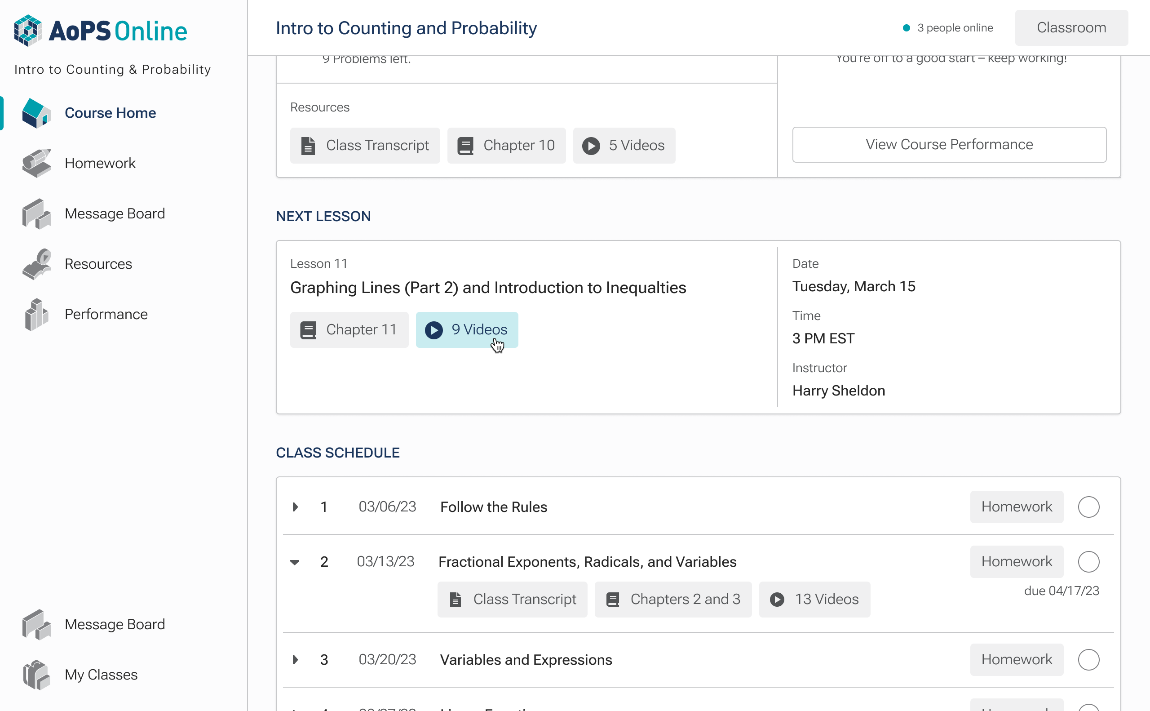Viewport: 1150px width, 711px height.
Task: Click the Resources icon in sidebar
Action: (x=36, y=264)
